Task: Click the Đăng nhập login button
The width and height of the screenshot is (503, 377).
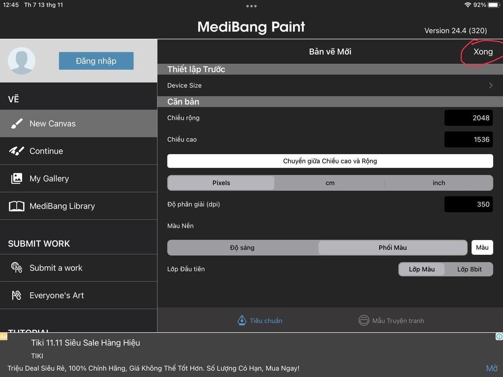Action: tap(96, 61)
